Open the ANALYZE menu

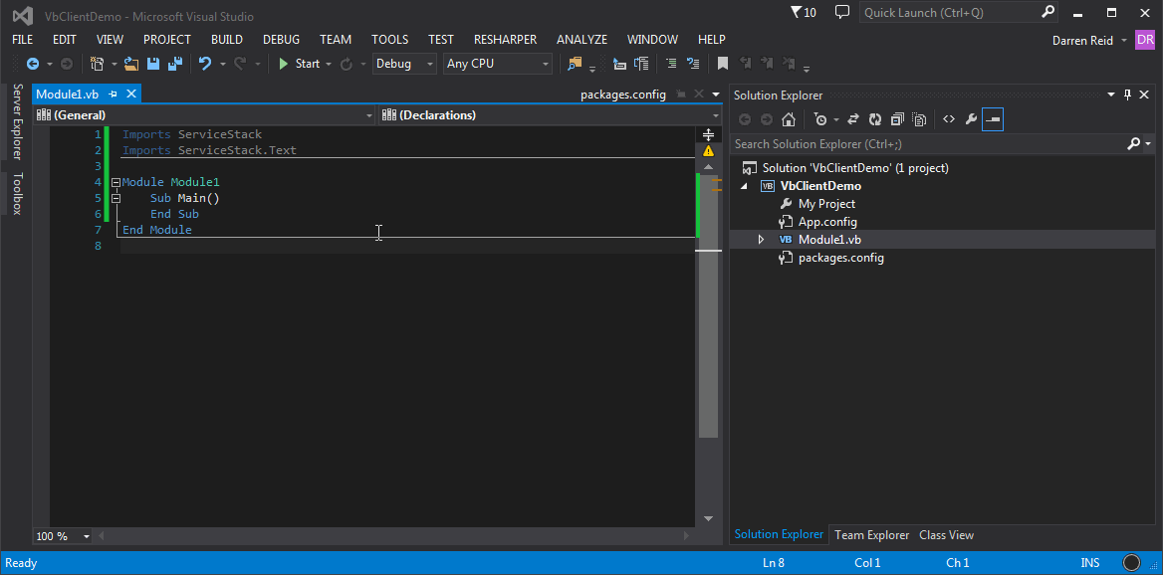click(x=581, y=39)
